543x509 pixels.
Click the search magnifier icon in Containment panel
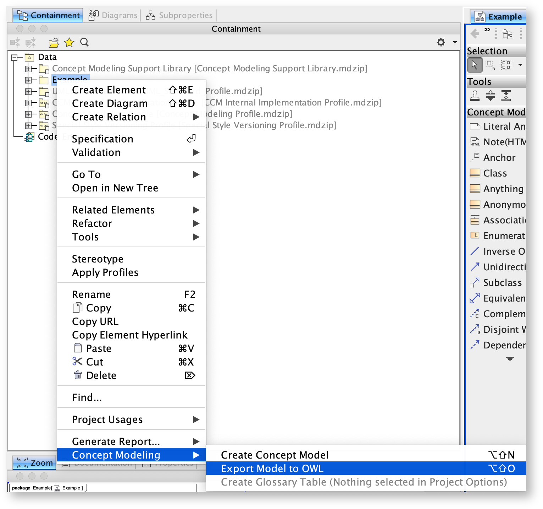(x=84, y=42)
